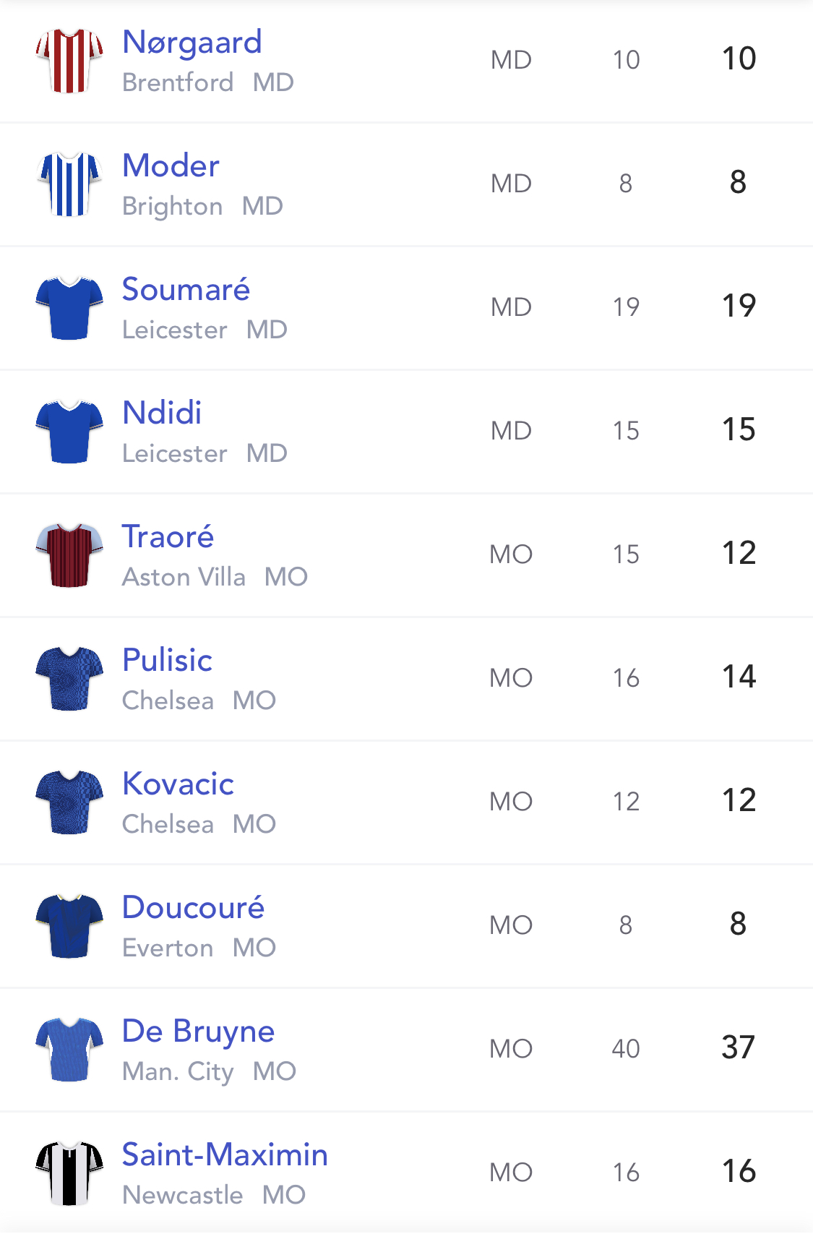Open Nørgaard player name link
Image resolution: width=813 pixels, height=1234 pixels.
point(192,43)
